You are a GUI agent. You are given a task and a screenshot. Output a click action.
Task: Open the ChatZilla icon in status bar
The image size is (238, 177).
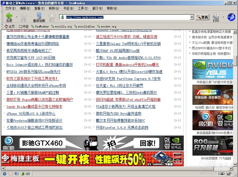[28, 174]
